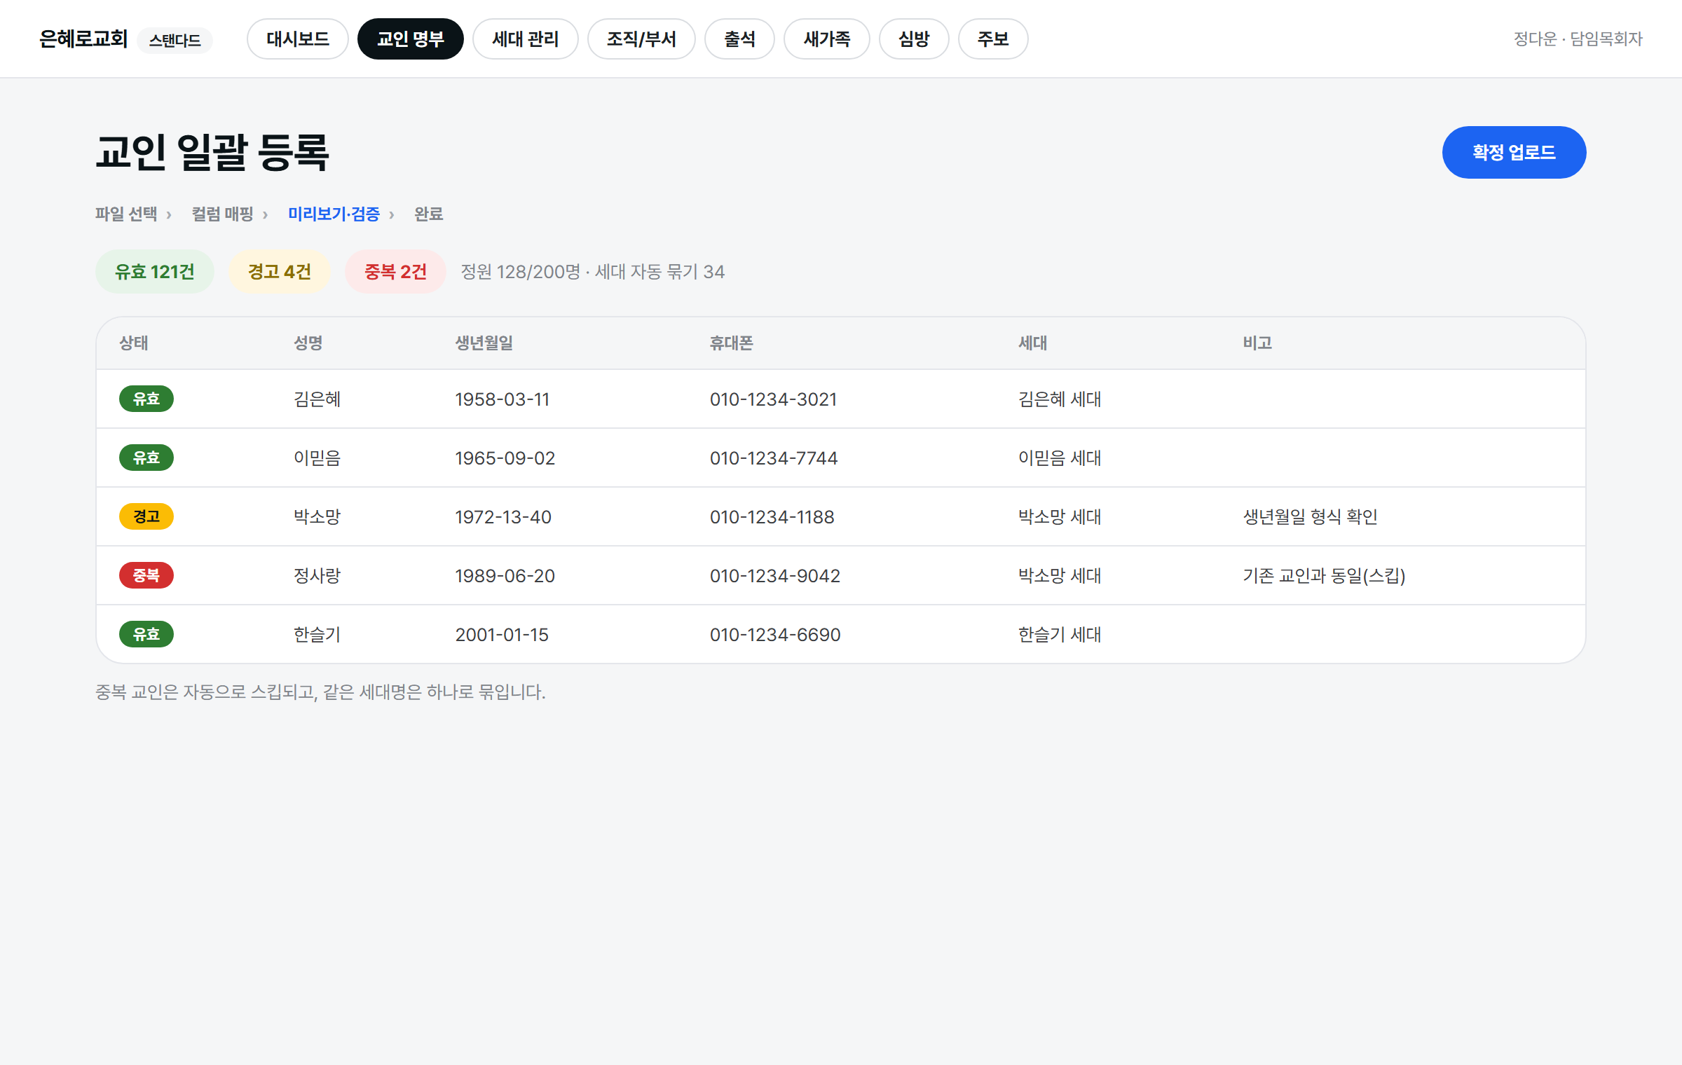Open the 조직/부서 tab
Image resolution: width=1682 pixels, height=1065 pixels.
(x=641, y=39)
